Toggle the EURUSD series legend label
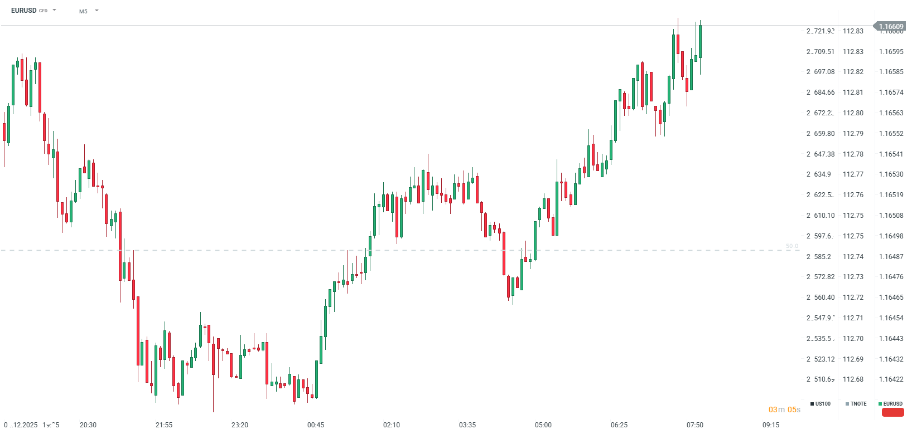The height and width of the screenshot is (434, 912). click(892, 404)
